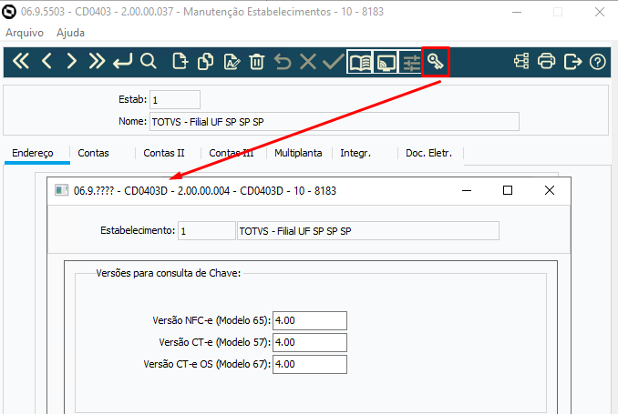Close the CD0403D window
The image size is (618, 414).
(550, 190)
